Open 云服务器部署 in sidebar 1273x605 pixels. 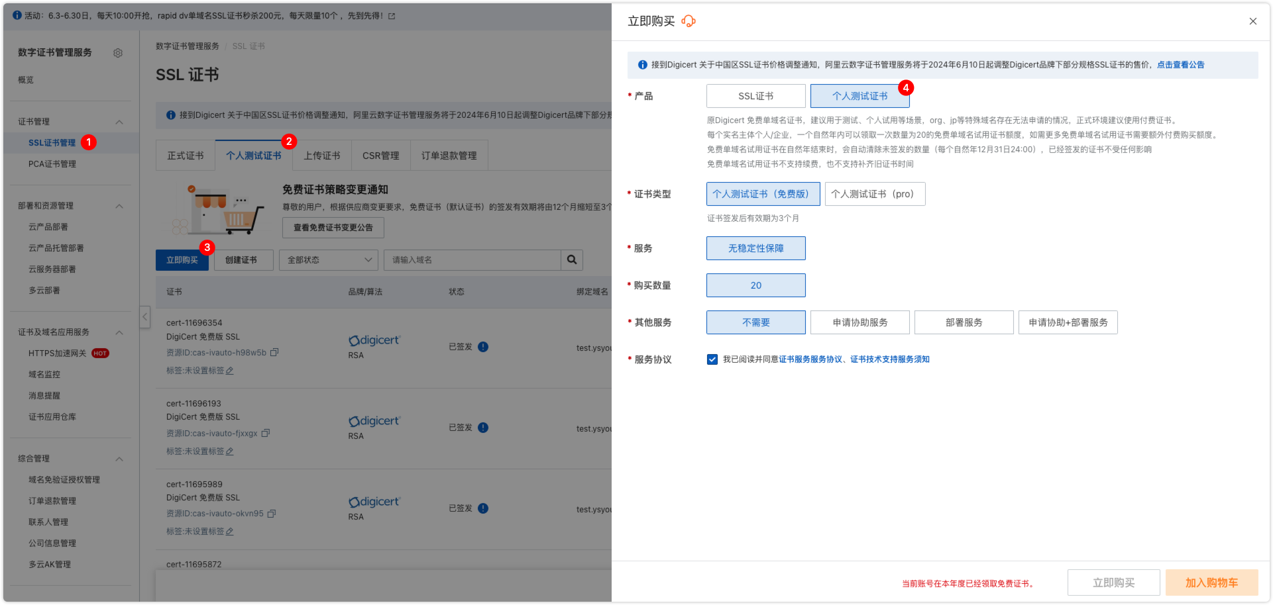tap(52, 269)
